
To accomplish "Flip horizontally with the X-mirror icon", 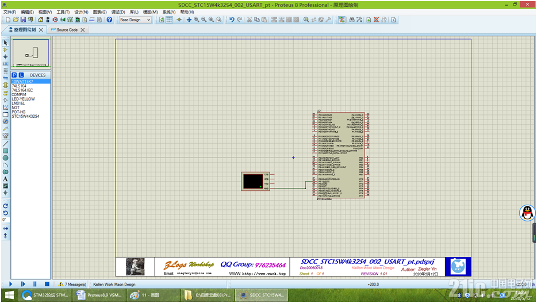I will 5,228.
